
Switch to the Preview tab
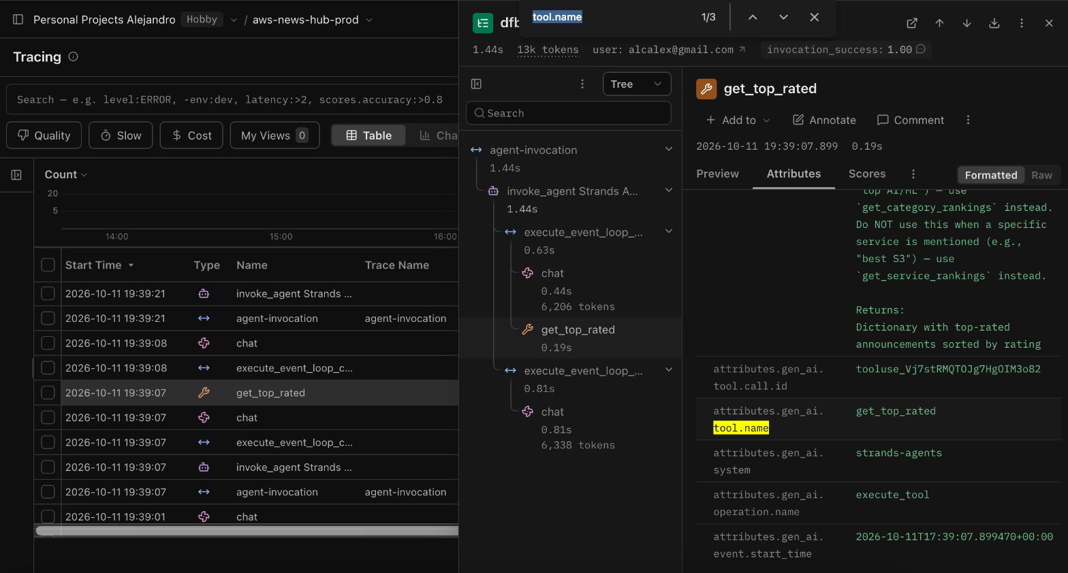[717, 174]
